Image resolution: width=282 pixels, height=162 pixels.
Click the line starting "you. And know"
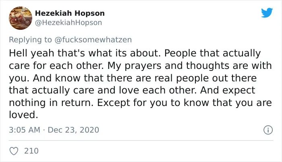(133, 78)
